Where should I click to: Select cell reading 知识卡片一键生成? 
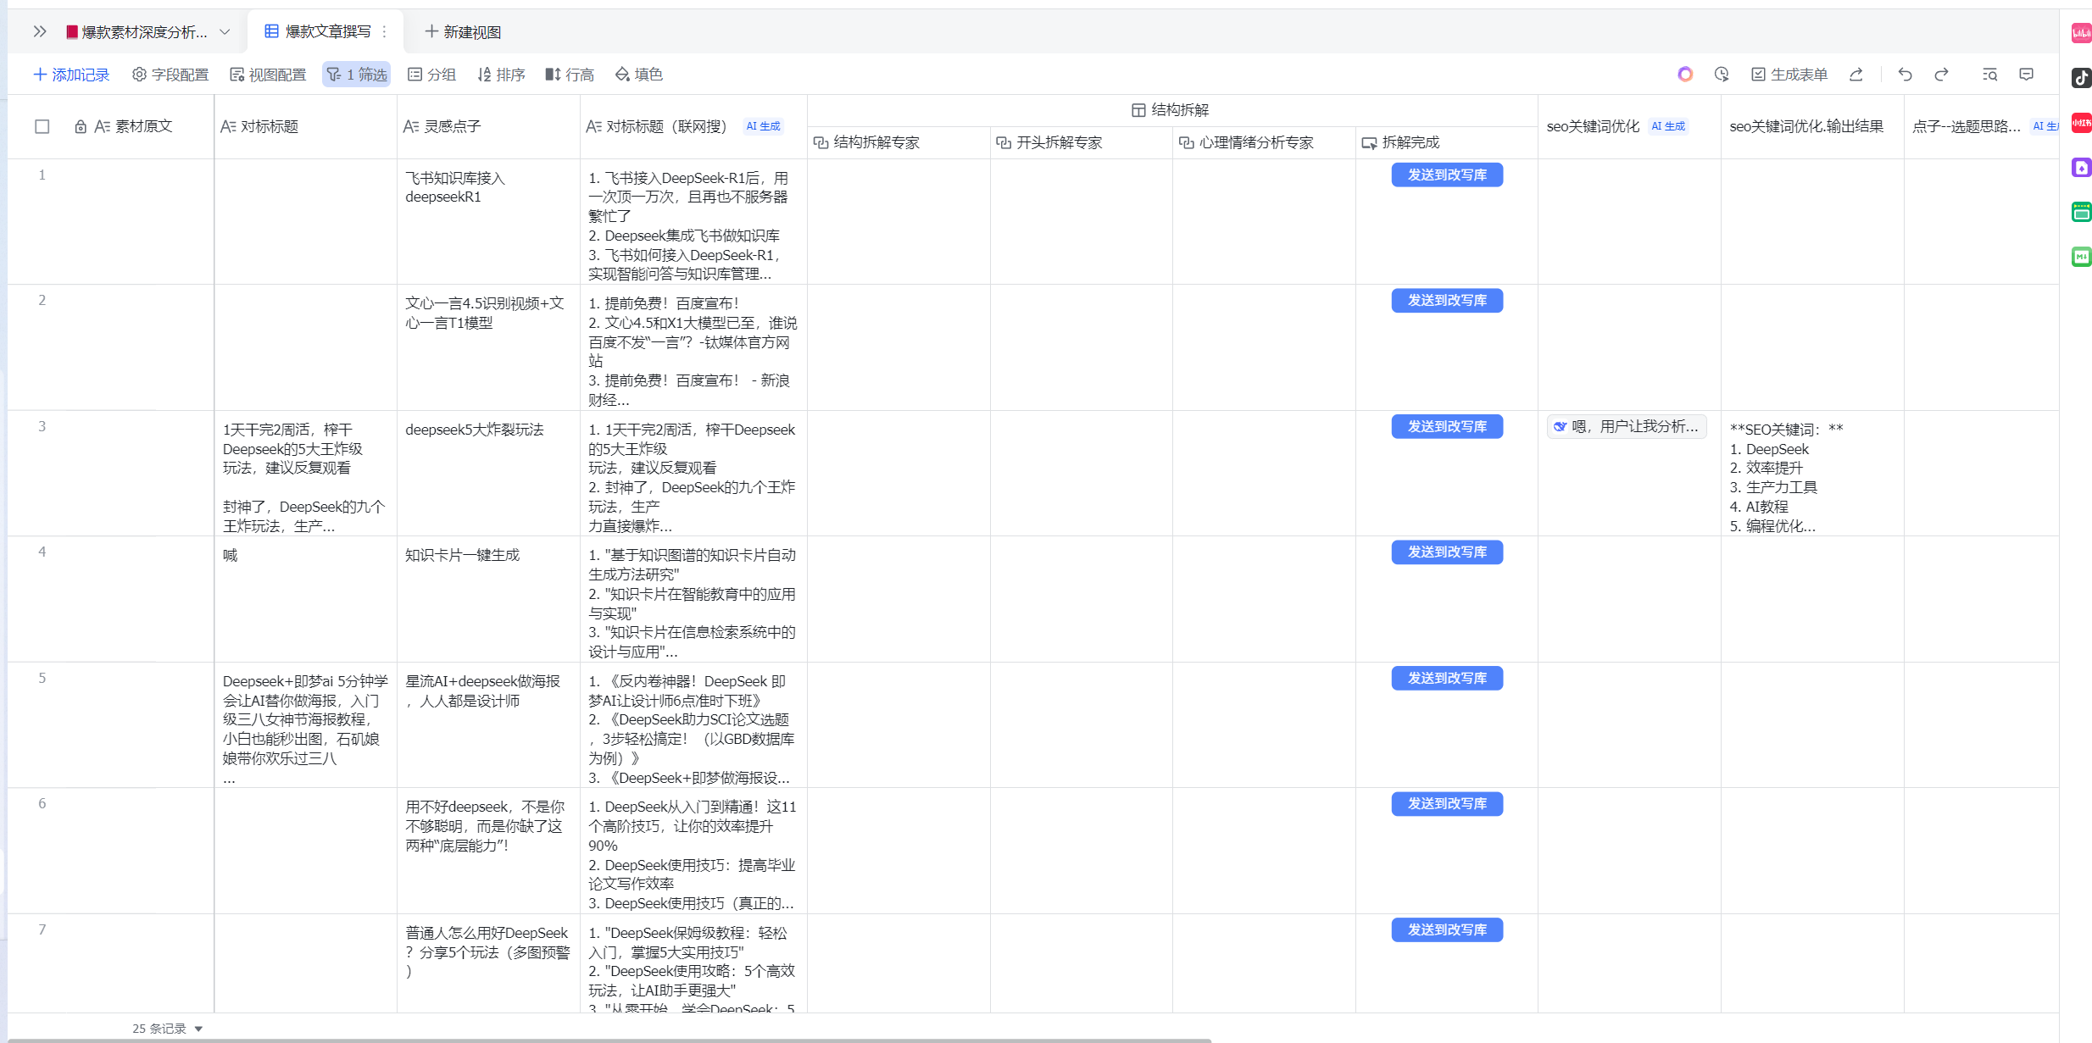pos(488,599)
